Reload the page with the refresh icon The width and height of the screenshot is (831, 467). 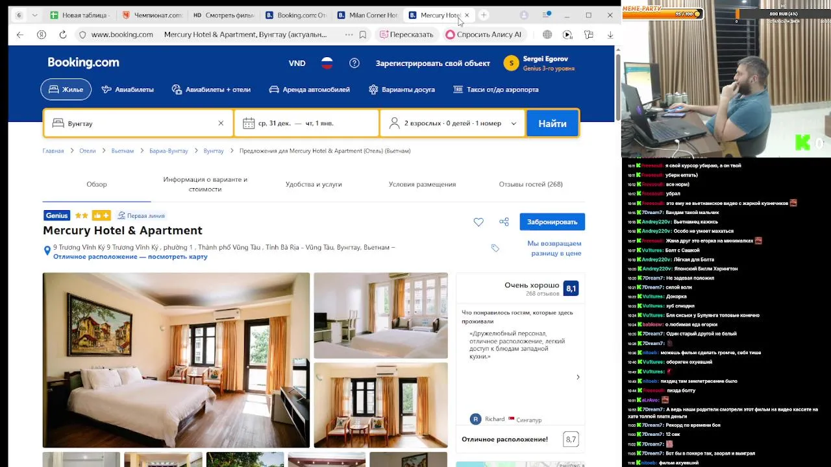click(62, 34)
